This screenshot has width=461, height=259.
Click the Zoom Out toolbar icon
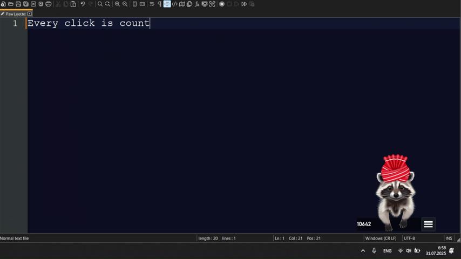point(125,4)
